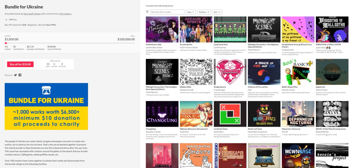Open the Sagebrush cover image
Screen dimensions: 350x168
coord(332,72)
